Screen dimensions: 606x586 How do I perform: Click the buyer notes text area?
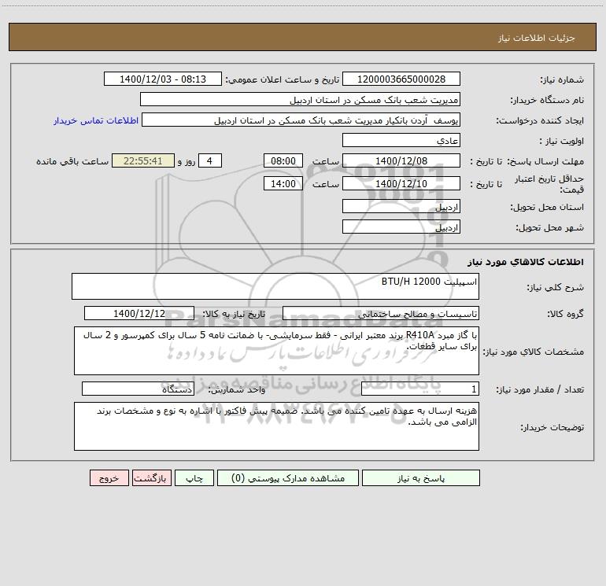point(276,426)
